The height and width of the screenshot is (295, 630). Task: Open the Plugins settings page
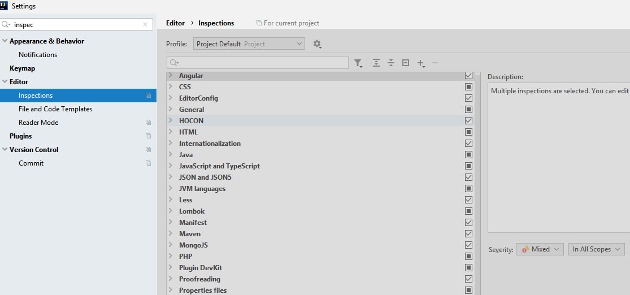tap(20, 136)
